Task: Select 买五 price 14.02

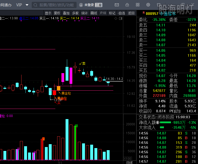Action: tap(160, 70)
